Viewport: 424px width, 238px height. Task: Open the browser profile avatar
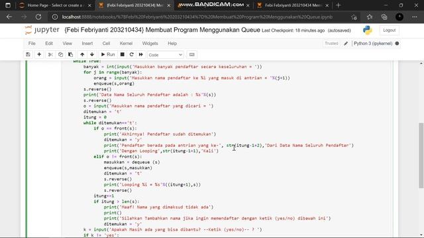tap(399, 17)
